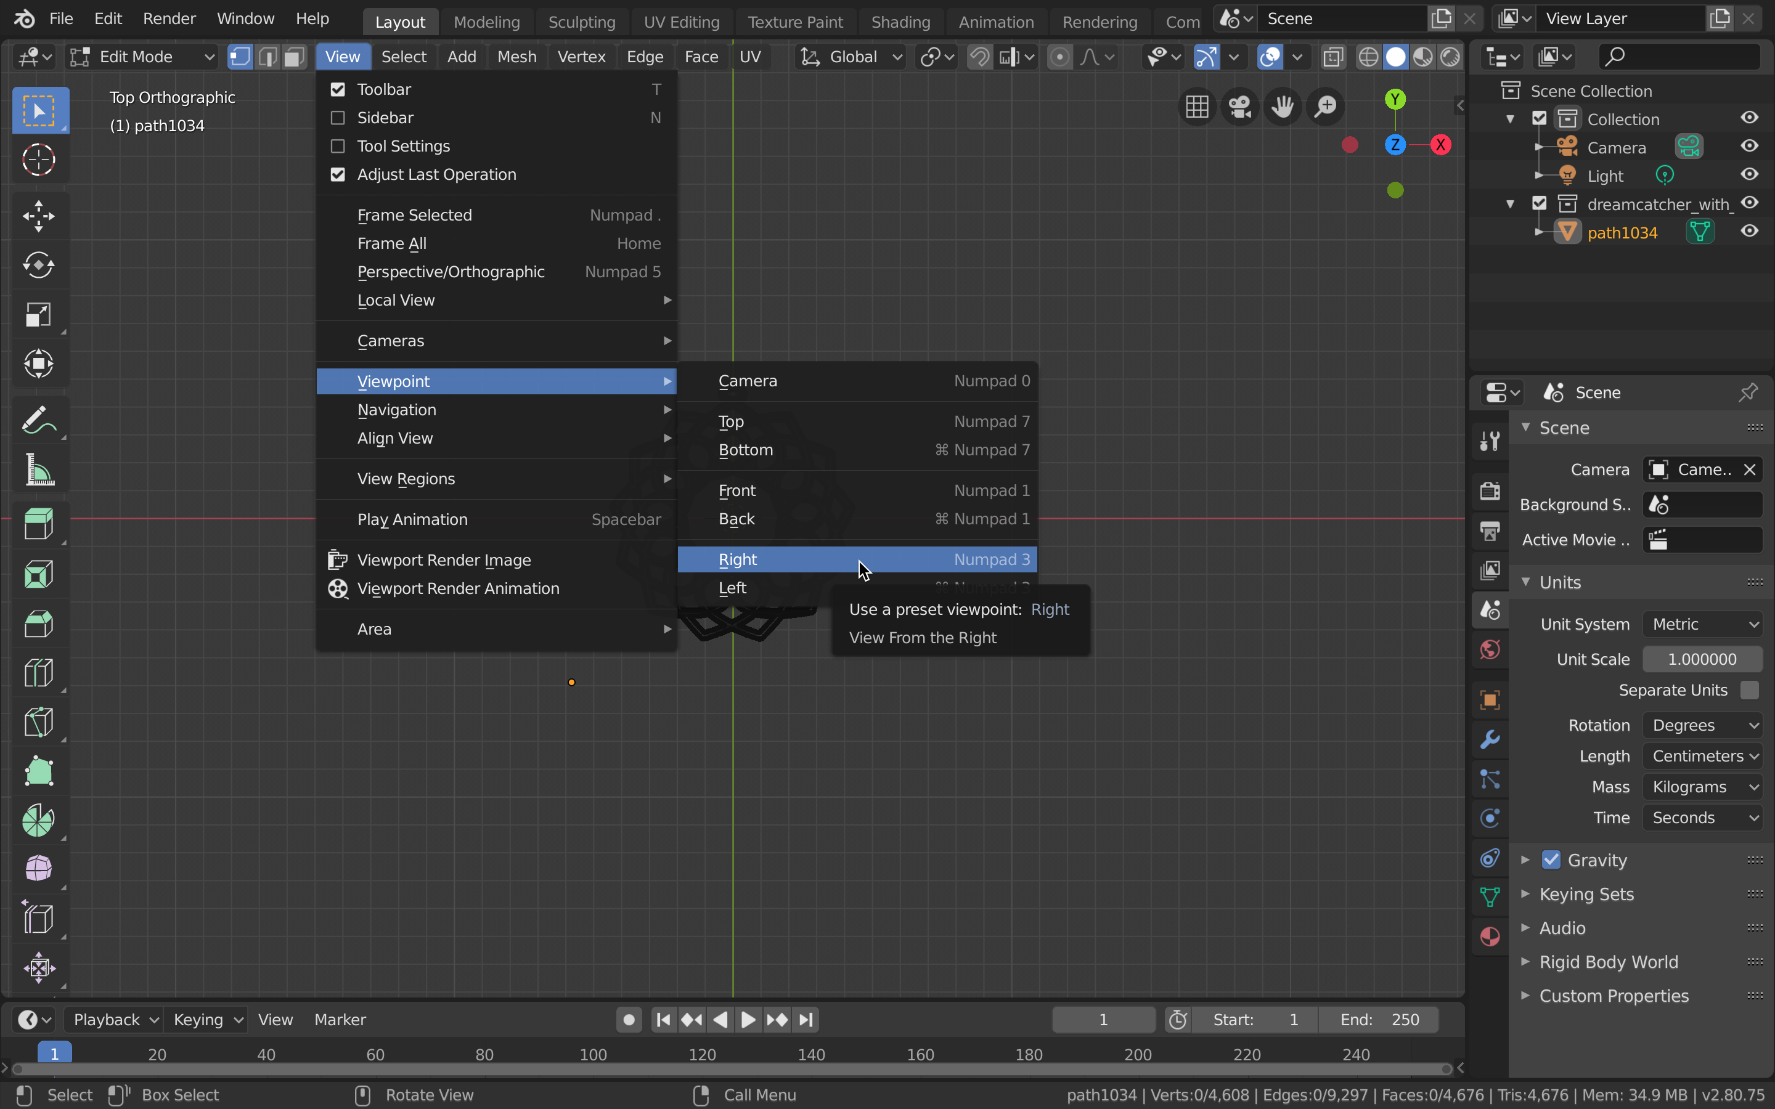The image size is (1775, 1109).
Task: Select the Transform tool
Action: pyautogui.click(x=39, y=363)
